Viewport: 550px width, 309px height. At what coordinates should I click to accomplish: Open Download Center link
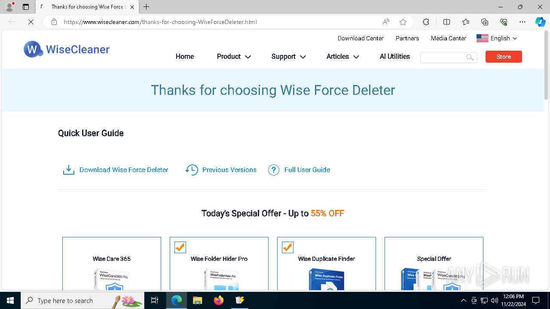click(x=361, y=38)
